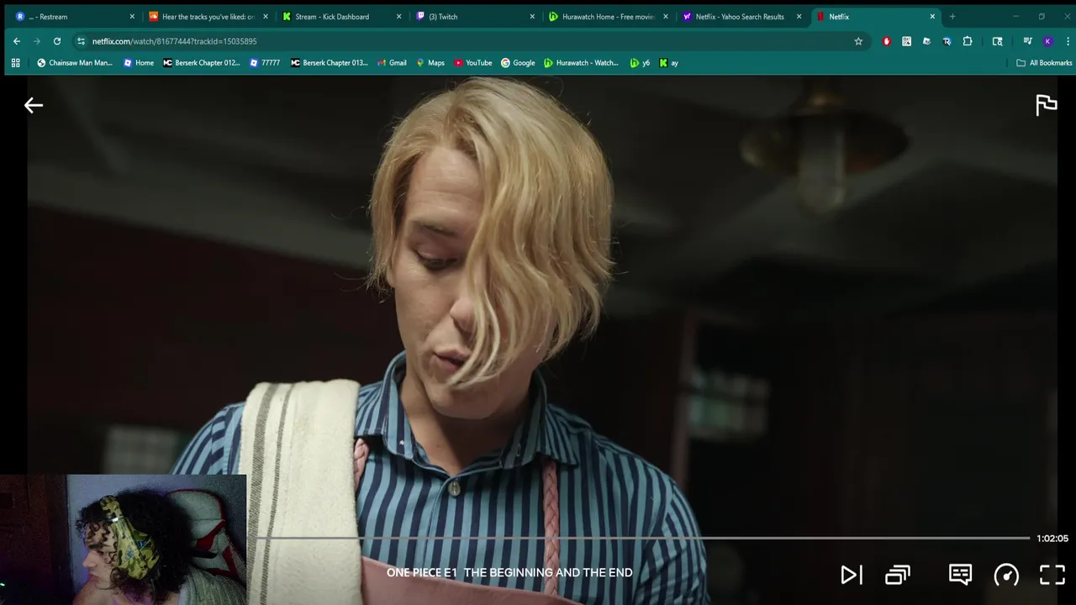Skip to next episode
Image resolution: width=1076 pixels, height=605 pixels.
click(x=851, y=575)
